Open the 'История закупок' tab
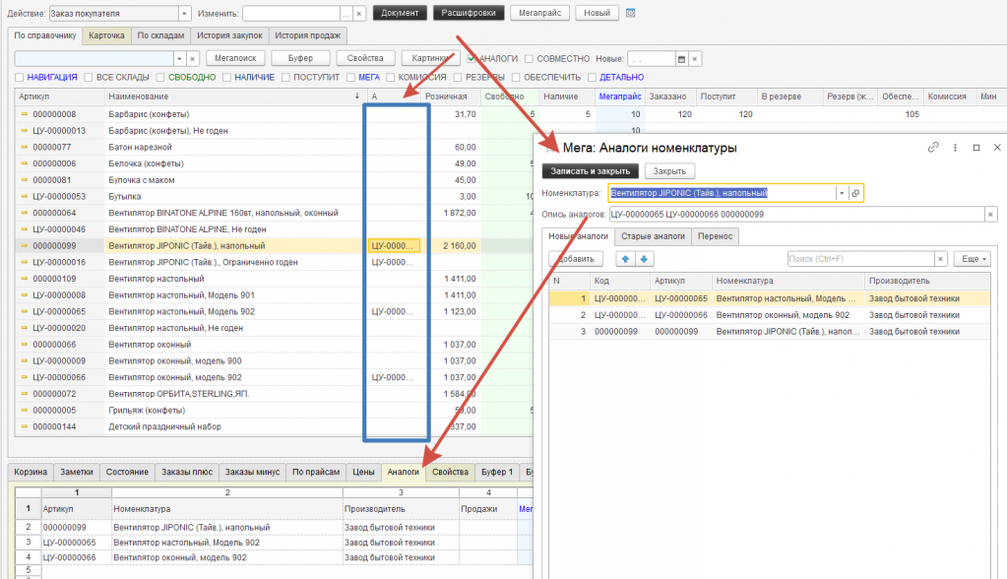Viewport: 1007px width, 579px height. (230, 35)
